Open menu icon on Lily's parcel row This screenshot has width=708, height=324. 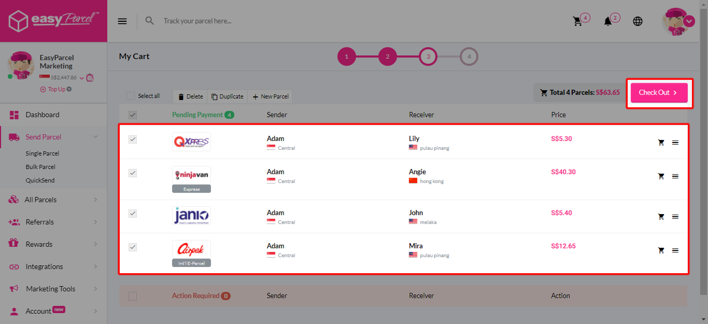[675, 143]
